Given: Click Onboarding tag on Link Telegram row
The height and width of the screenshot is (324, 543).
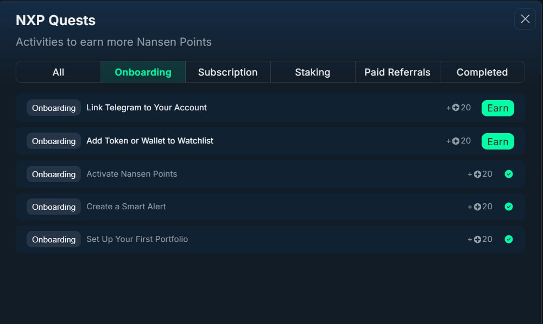Looking at the screenshot, I should (x=54, y=108).
